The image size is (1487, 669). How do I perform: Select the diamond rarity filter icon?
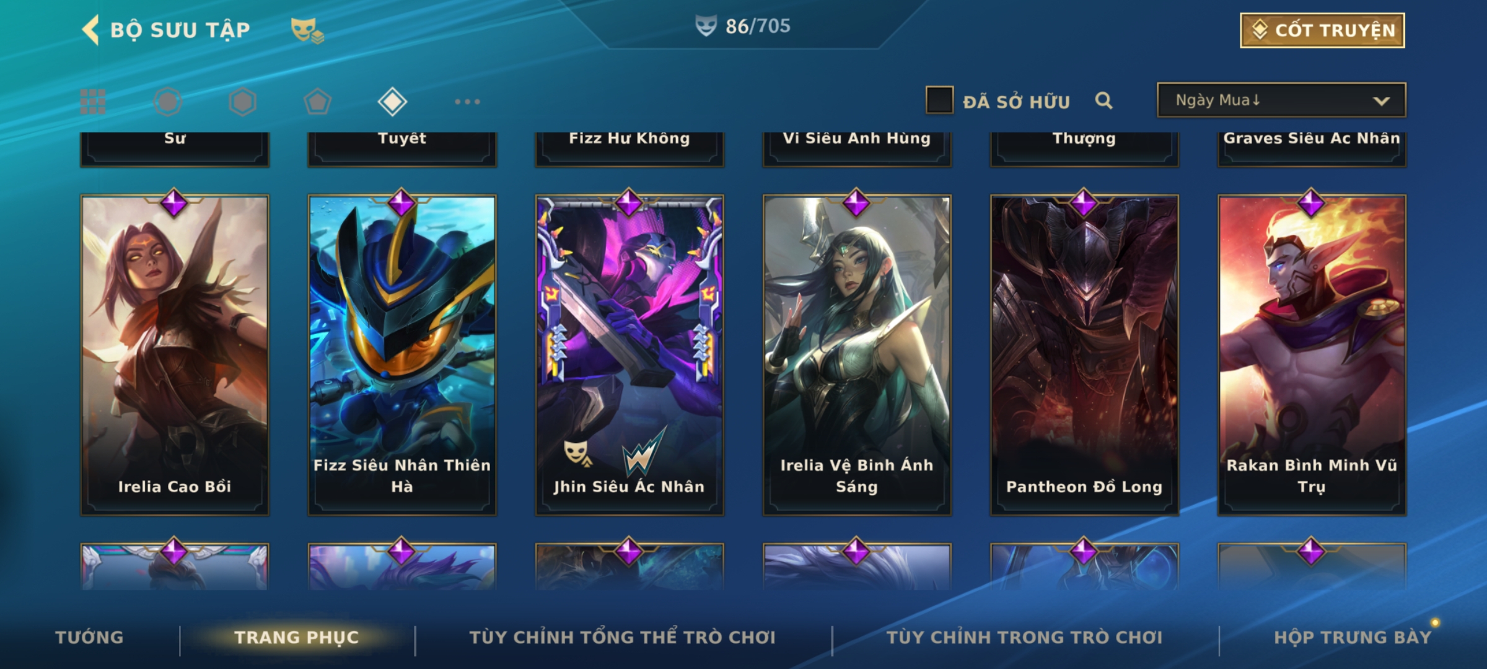pos(392,102)
